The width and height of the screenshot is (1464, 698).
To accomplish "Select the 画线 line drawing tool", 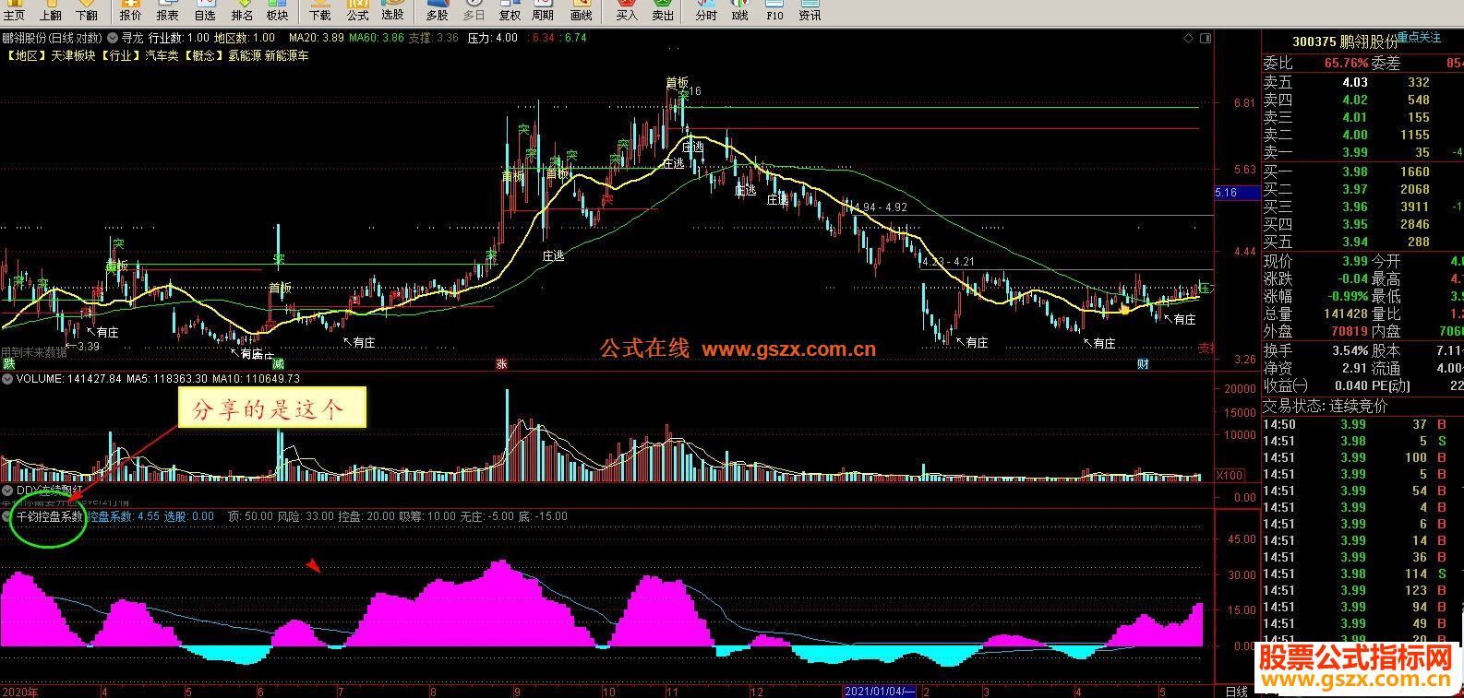I will [x=582, y=11].
